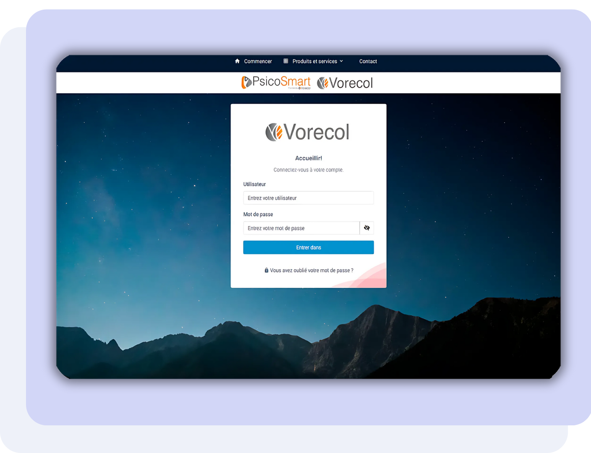Click the home icon beside Commencer

point(237,61)
